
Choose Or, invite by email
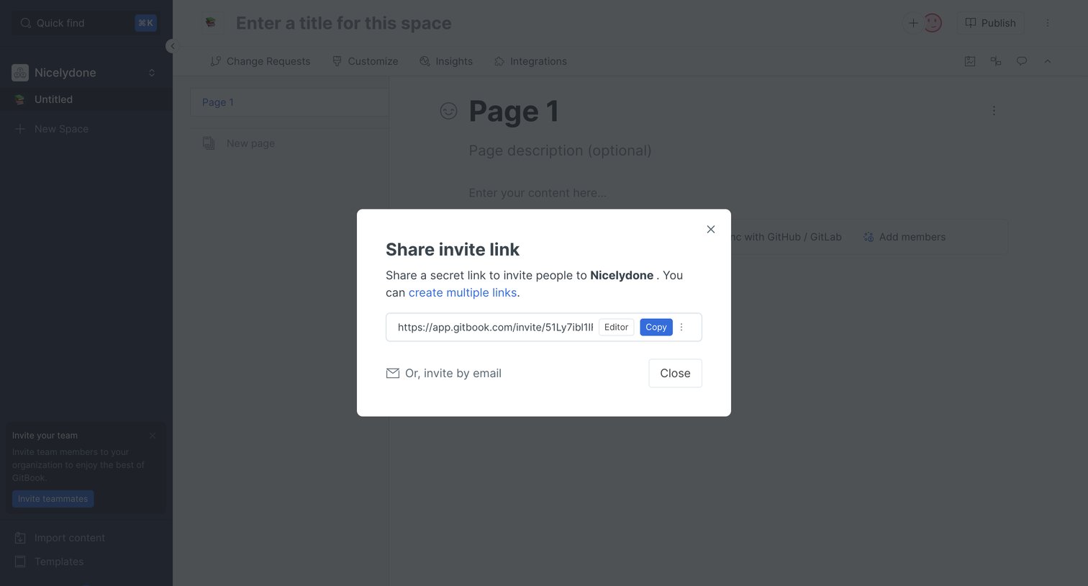click(x=444, y=373)
